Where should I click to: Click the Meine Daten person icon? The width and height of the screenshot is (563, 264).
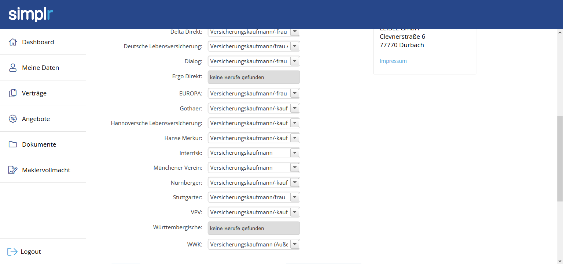coord(13,68)
